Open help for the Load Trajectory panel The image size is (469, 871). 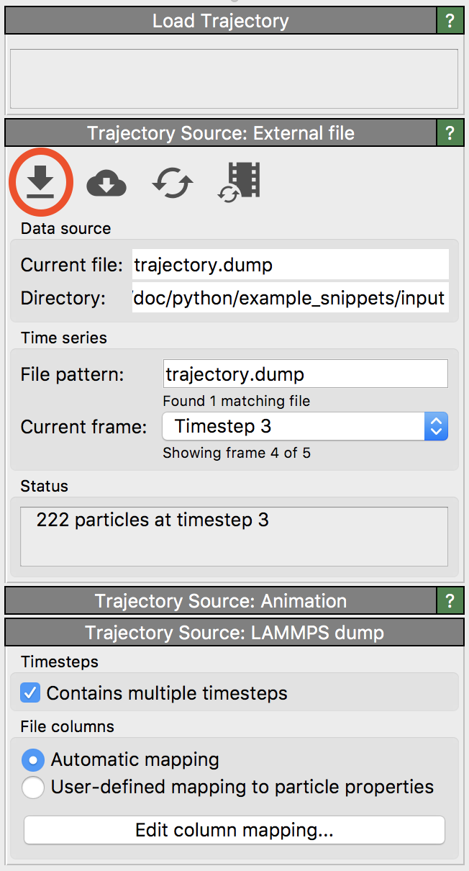[x=450, y=21]
